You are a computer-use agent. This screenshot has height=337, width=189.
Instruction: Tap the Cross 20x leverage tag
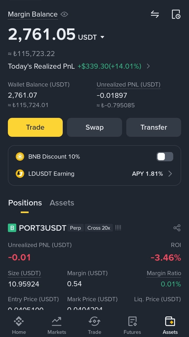99,228
